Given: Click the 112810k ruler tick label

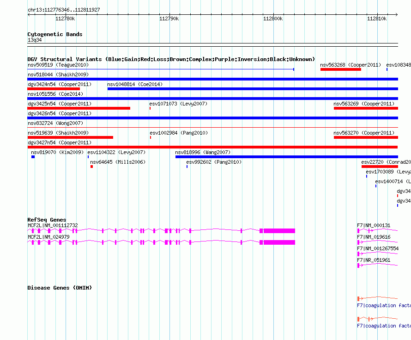Looking at the screenshot, I should coord(377,19).
